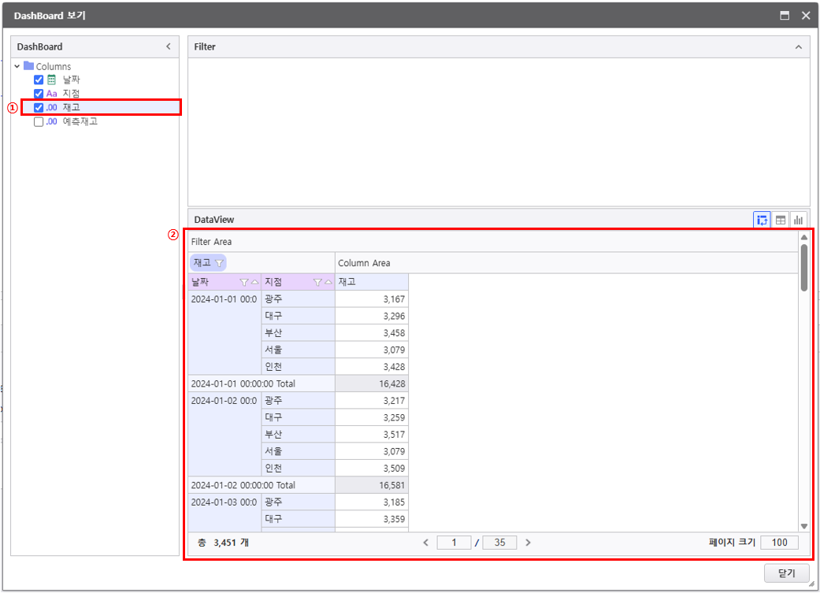Click the 닫기 button
Viewport: 820px width, 593px height.
pos(786,573)
